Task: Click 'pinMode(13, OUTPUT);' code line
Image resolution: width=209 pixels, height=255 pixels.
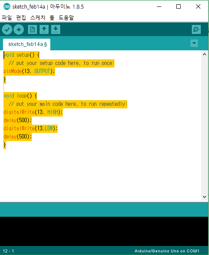Action: pos(29,71)
